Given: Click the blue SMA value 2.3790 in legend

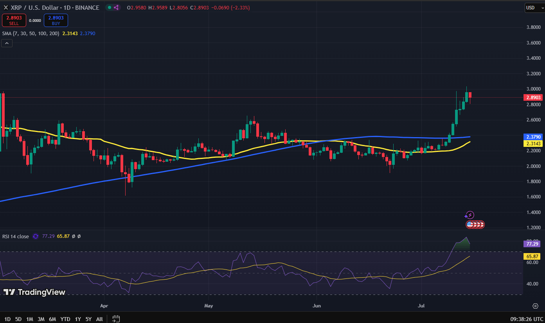Looking at the screenshot, I should 88,34.
